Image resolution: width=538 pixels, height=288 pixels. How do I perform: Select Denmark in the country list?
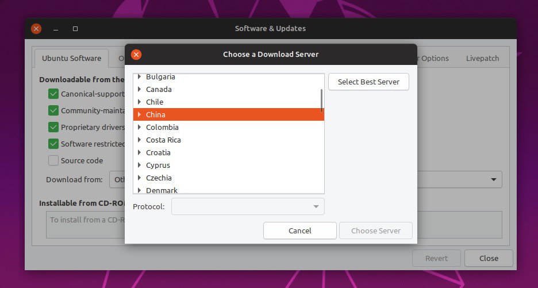click(229, 190)
